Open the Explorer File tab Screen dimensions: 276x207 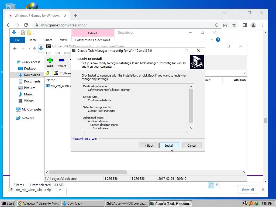pyautogui.click(x=17, y=40)
